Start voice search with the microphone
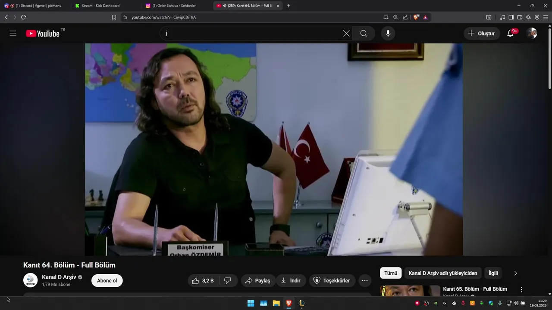Viewport: 552px width, 310px height. tap(388, 33)
